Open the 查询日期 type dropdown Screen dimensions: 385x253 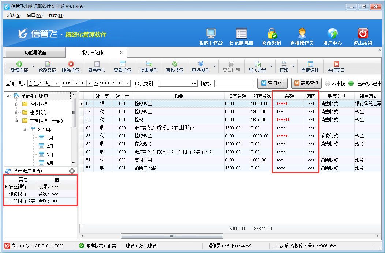pos(57,83)
